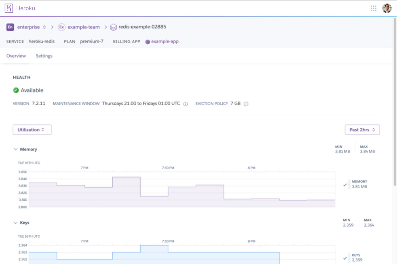Click the purple hexagon beside example-app
The height and width of the screenshot is (264, 397).
pyautogui.click(x=147, y=42)
